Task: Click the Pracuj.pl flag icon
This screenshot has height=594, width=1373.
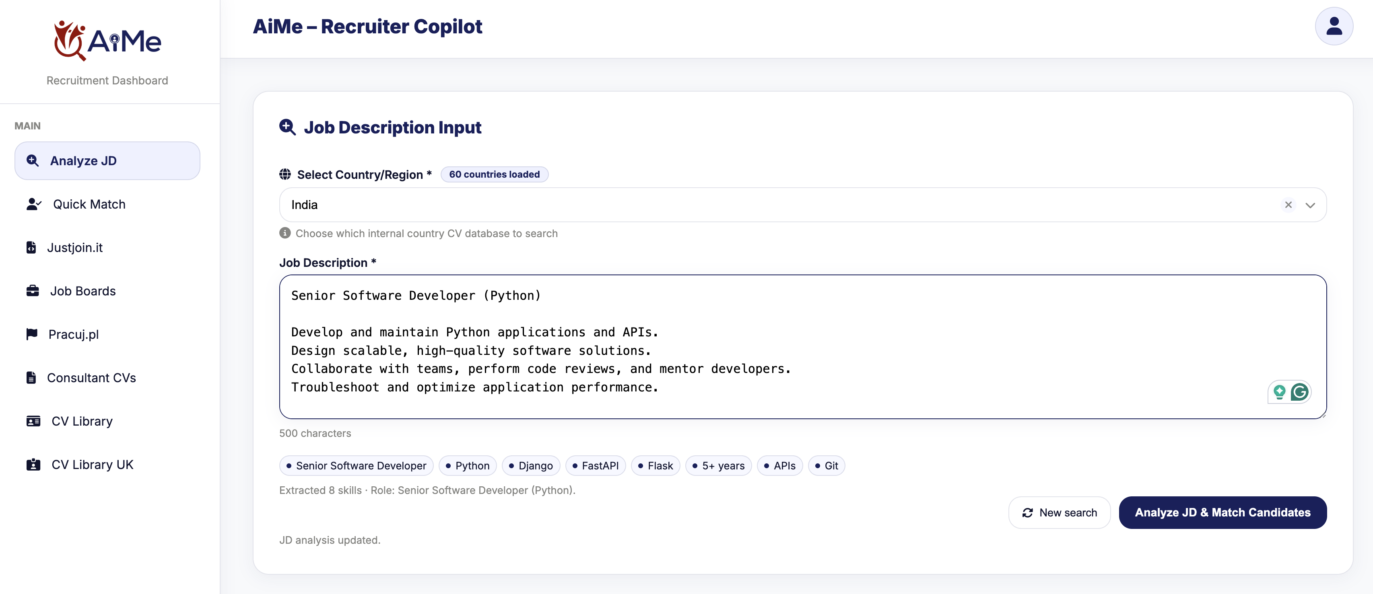Action: 32,334
